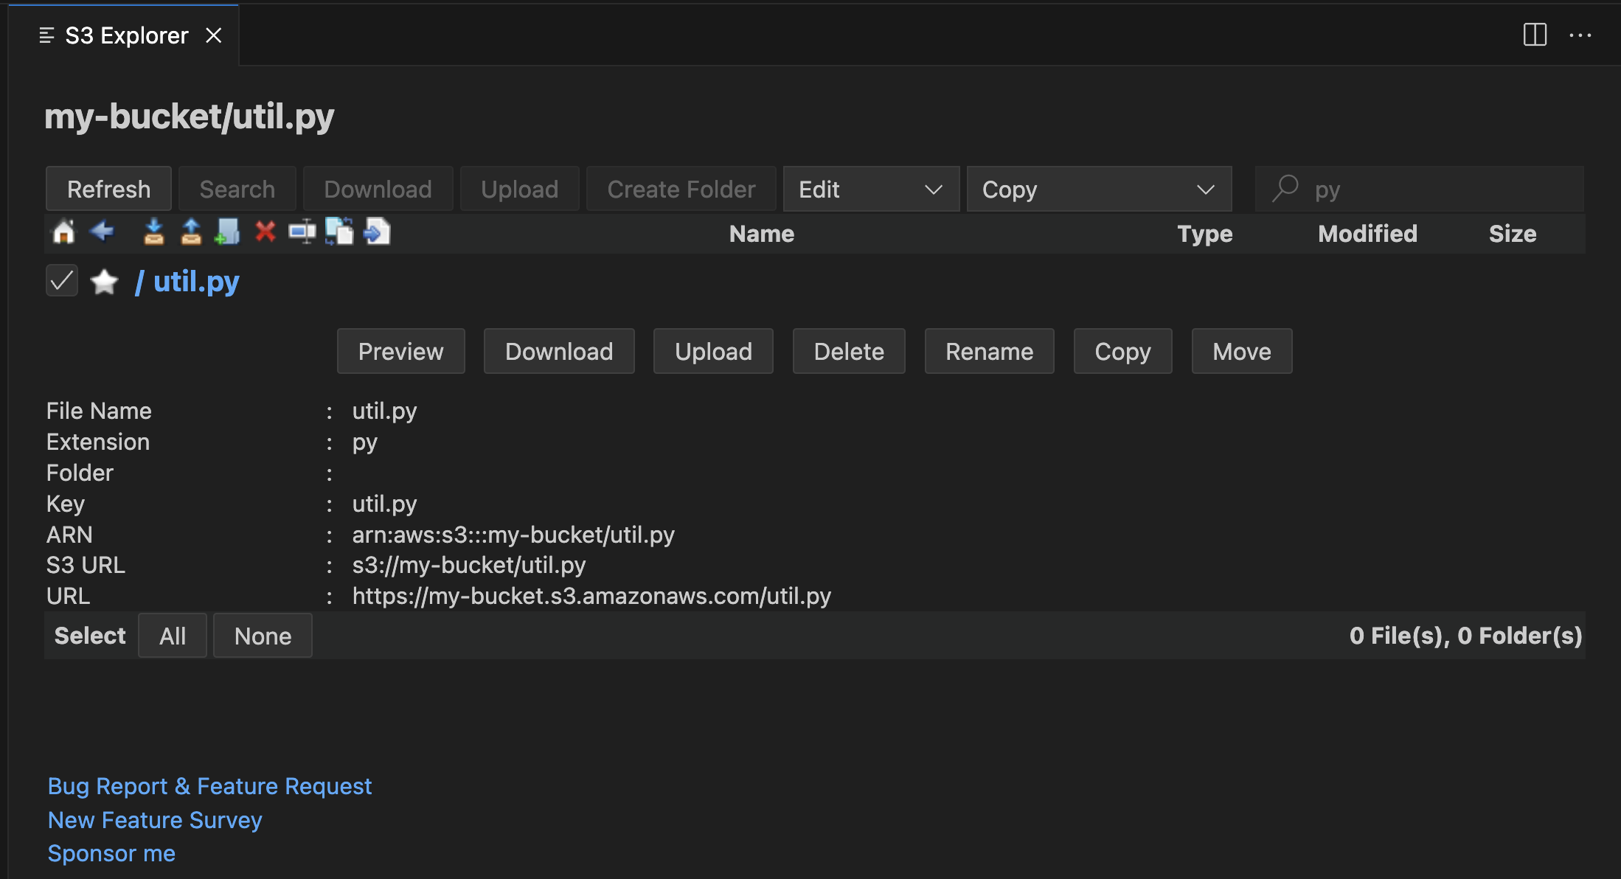
Task: Open the Copy dropdown menu
Action: point(1099,189)
